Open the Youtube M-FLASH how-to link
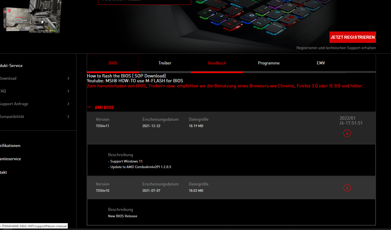The width and height of the screenshot is (391, 230). click(x=135, y=81)
